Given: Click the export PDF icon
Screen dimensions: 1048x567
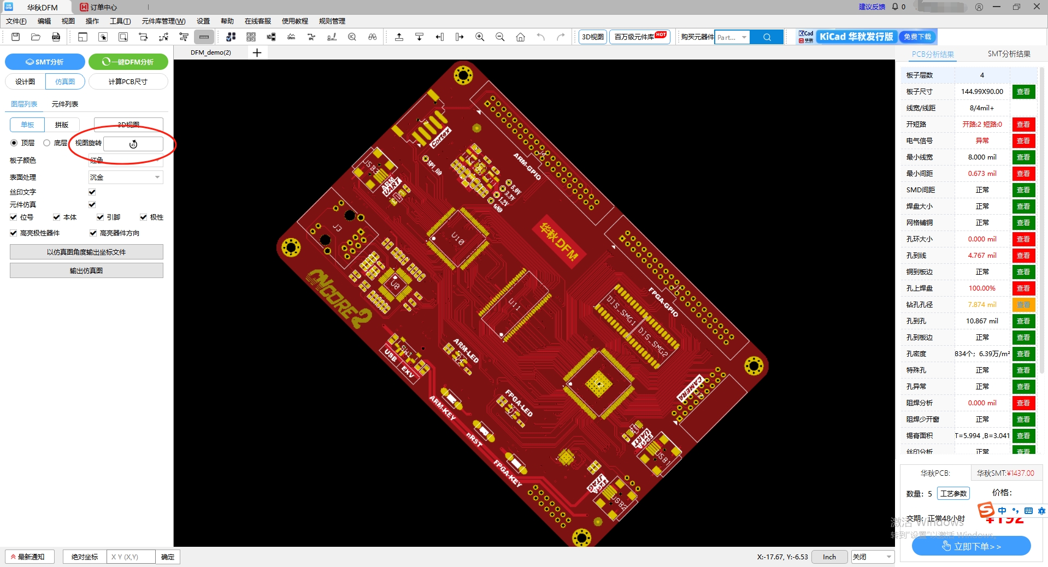Looking at the screenshot, I should pos(56,37).
